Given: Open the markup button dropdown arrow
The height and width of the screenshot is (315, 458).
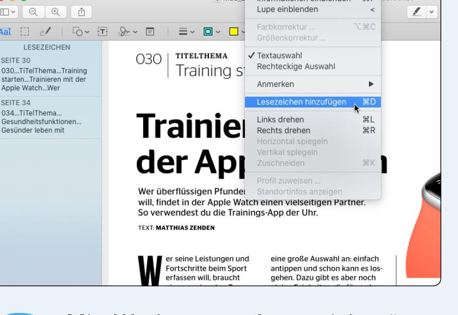Looking at the screenshot, I should tap(431, 12).
